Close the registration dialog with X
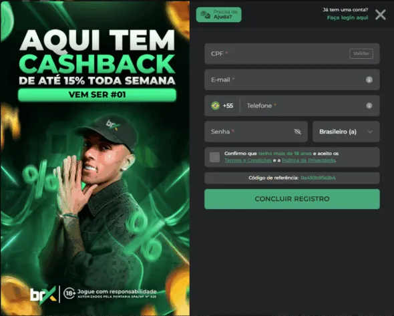 (381, 15)
